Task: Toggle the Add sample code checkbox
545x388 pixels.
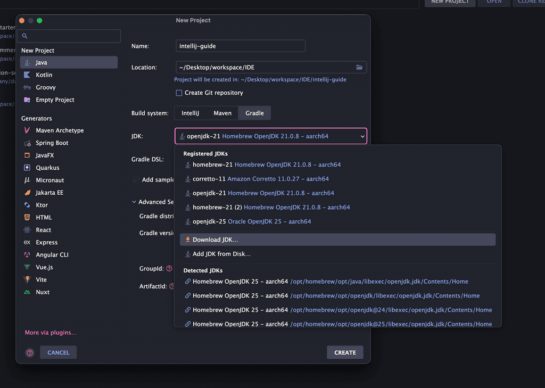Action: pos(136,180)
